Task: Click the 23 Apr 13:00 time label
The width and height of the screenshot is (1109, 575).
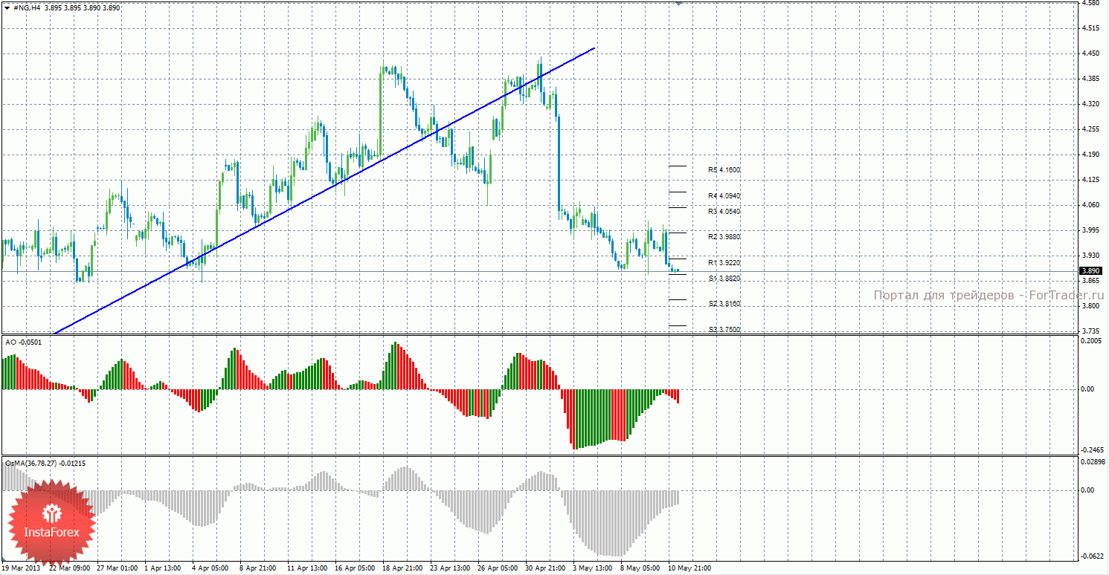Action: tap(450, 569)
